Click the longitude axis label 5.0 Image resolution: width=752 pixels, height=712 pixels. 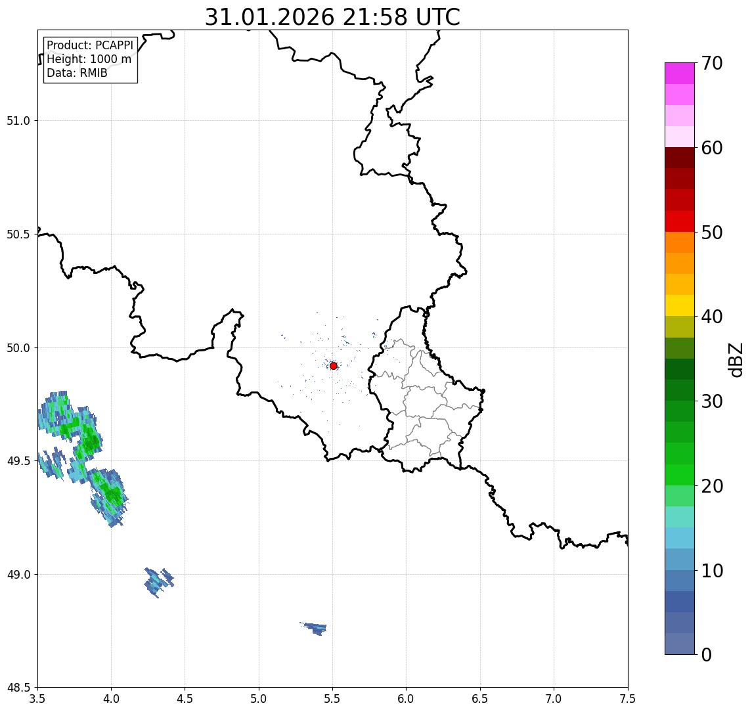coord(259,699)
